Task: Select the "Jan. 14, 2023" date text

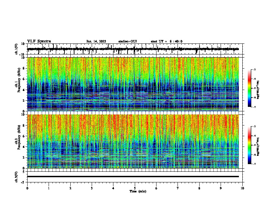Action: coord(96,41)
